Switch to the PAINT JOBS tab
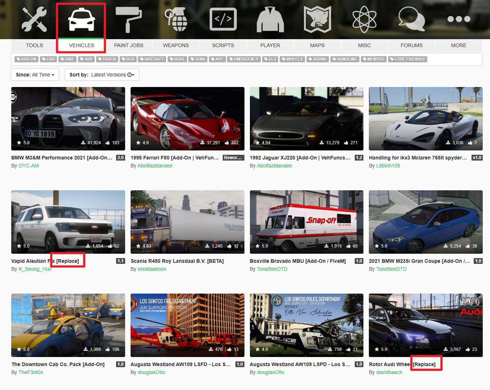 tap(129, 45)
